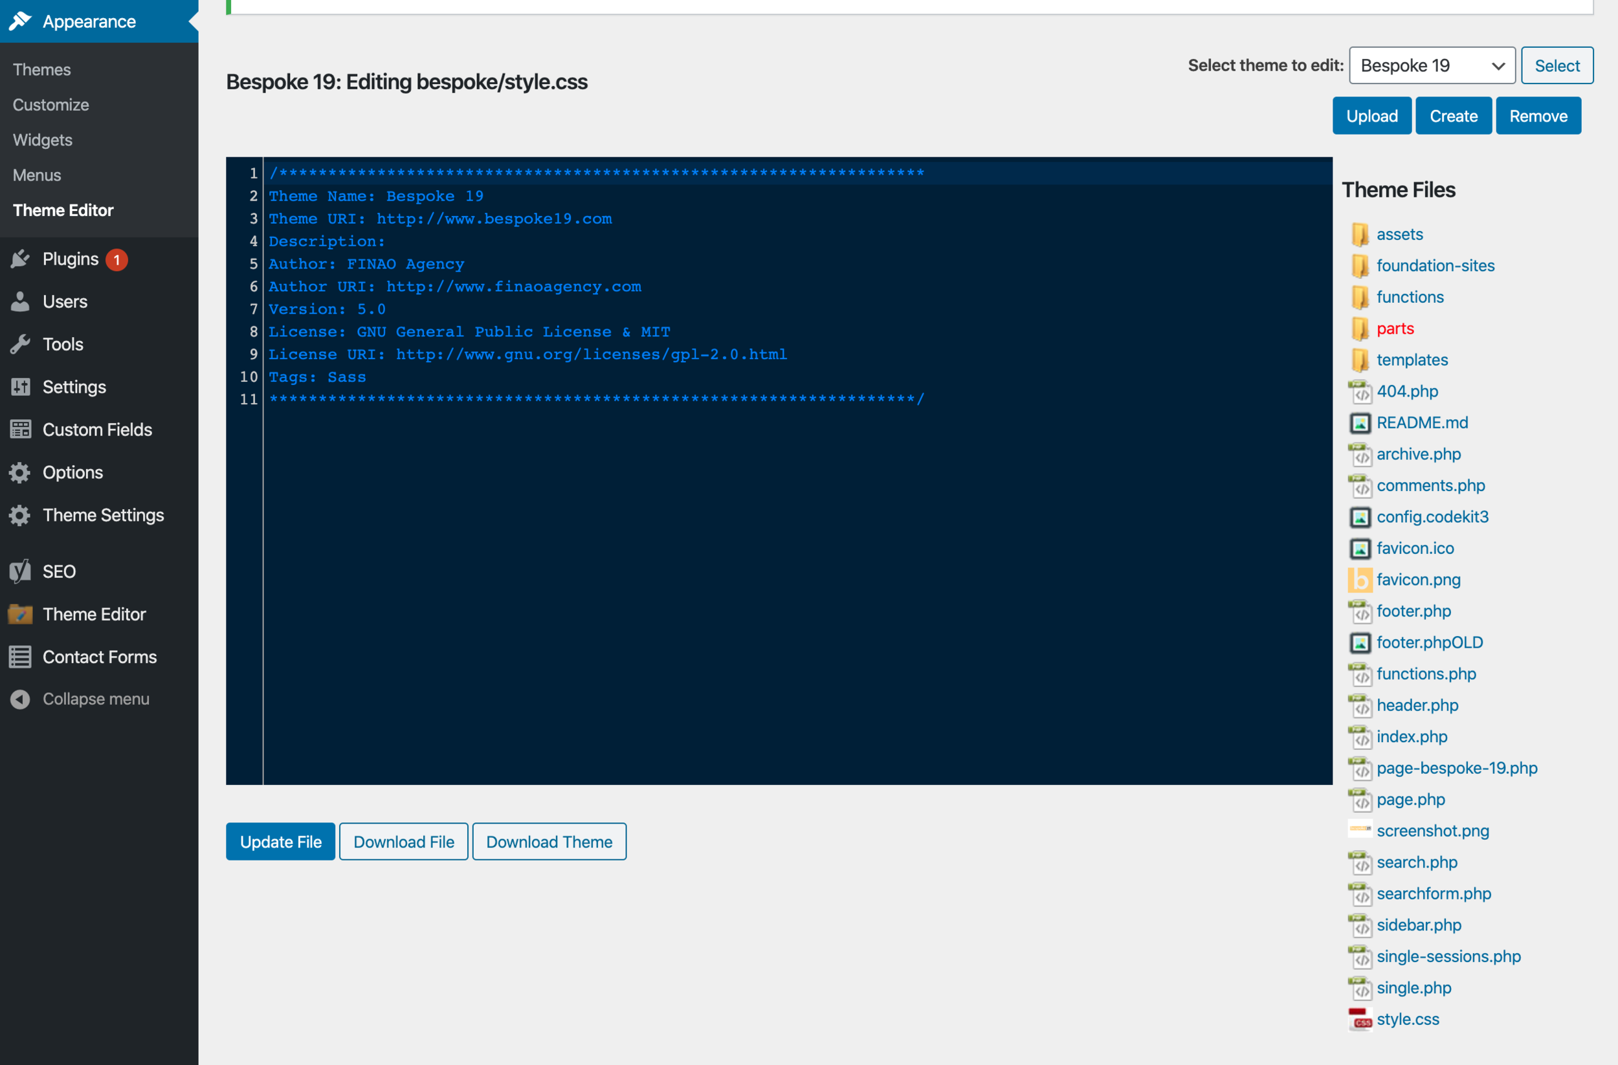Click the Download File button

click(404, 841)
